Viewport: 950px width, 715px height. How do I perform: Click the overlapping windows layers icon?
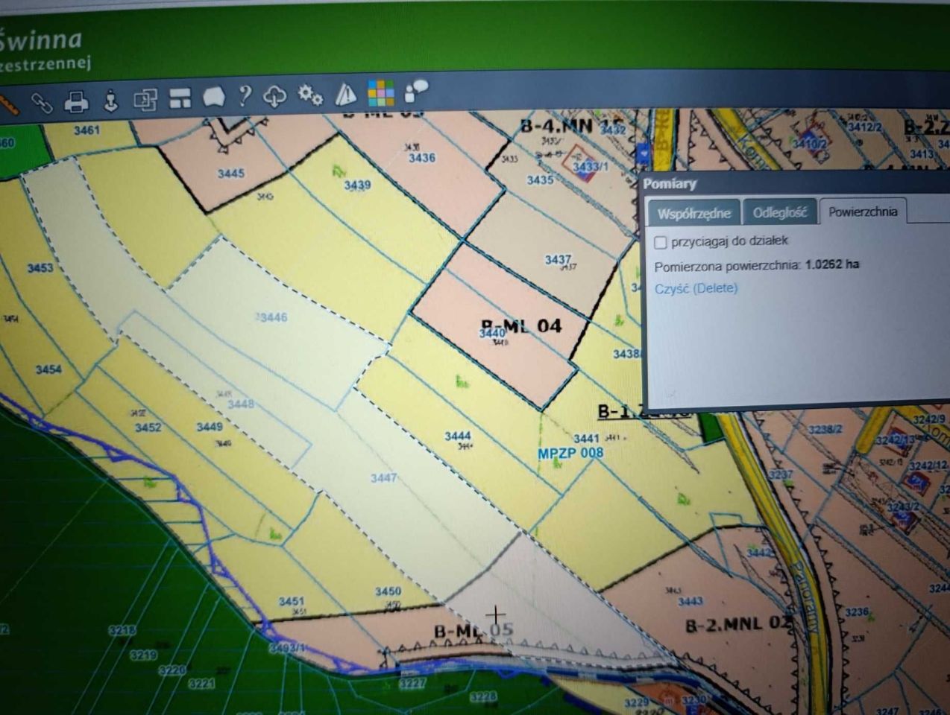coord(145,99)
